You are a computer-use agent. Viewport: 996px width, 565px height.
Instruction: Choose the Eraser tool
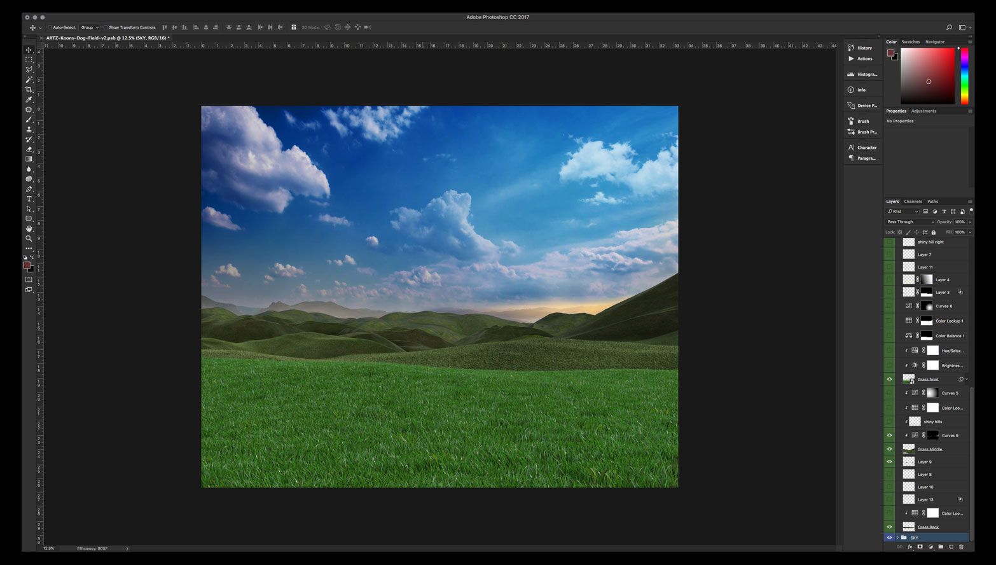(x=29, y=150)
